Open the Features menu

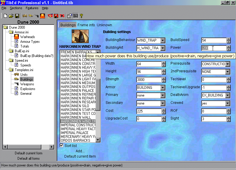(32, 8)
